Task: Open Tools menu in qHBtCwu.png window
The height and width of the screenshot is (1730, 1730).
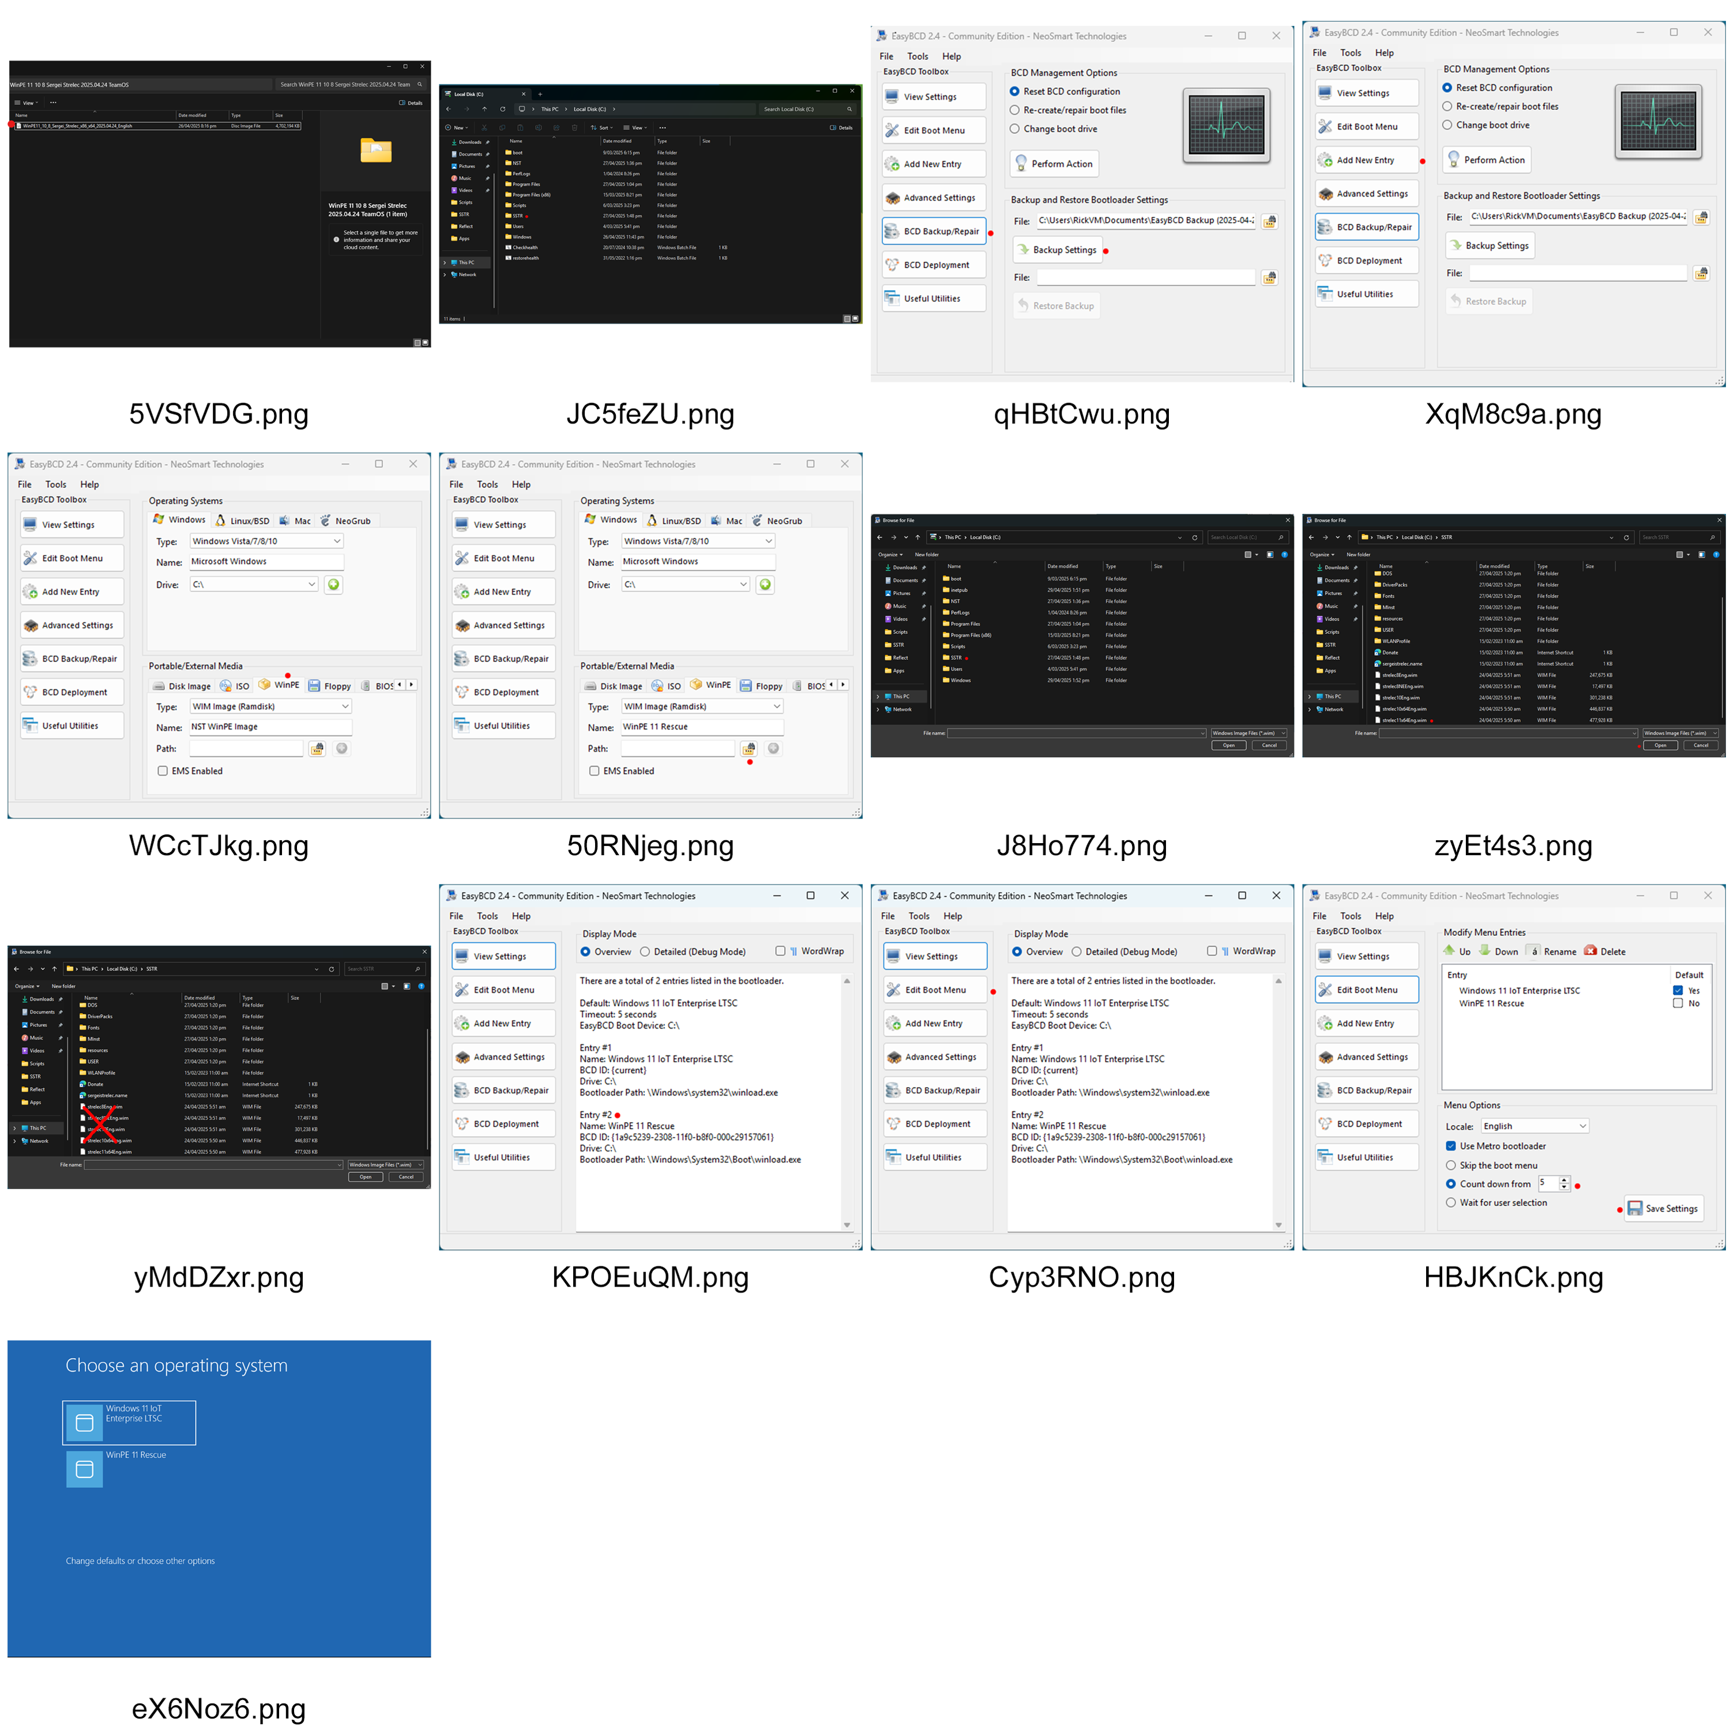Action: tap(918, 57)
